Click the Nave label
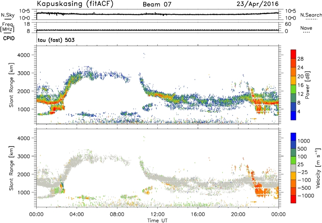322x223 pixels. tap(306, 28)
